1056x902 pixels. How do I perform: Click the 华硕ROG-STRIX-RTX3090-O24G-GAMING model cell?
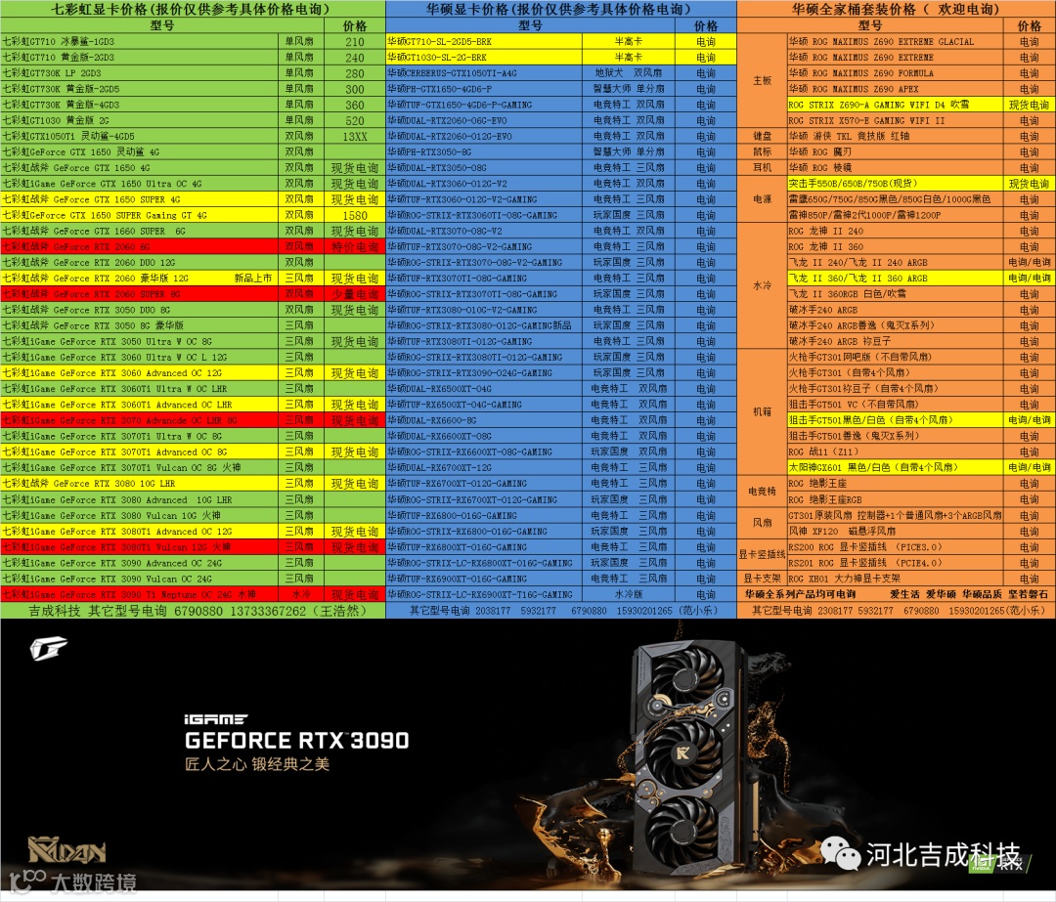tap(484, 373)
